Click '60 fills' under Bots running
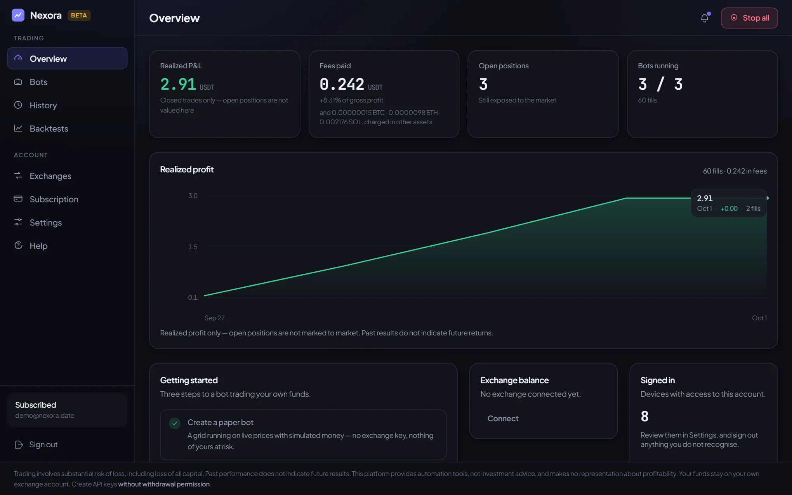The width and height of the screenshot is (792, 495). [647, 100]
